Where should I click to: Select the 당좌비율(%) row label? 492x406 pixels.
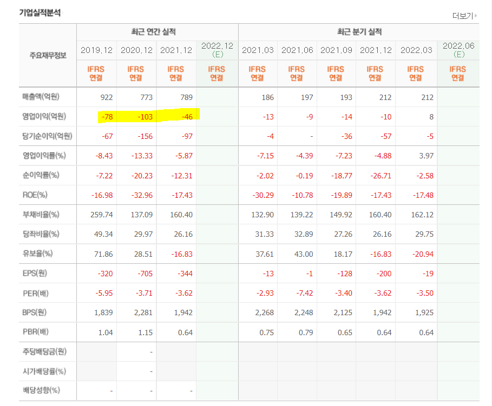click(x=41, y=234)
